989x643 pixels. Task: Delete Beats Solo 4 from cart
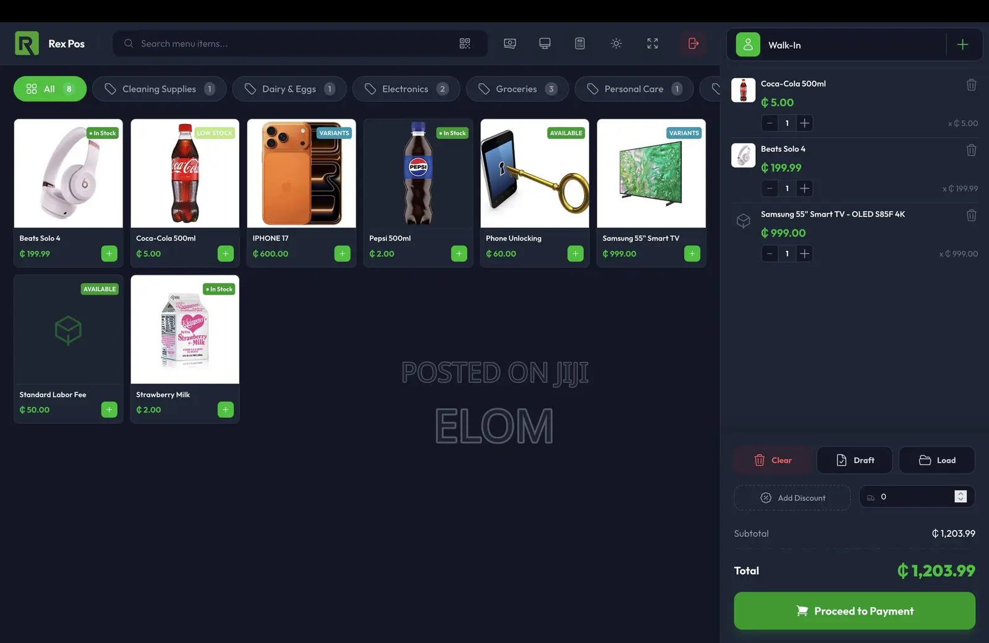(x=972, y=150)
